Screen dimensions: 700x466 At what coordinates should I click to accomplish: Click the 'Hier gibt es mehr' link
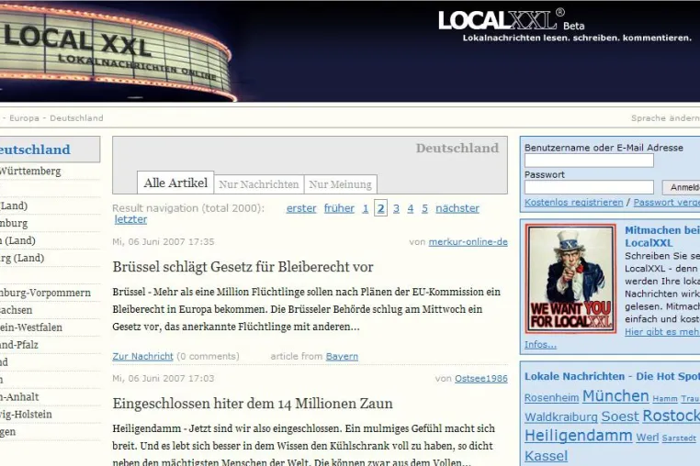pyautogui.click(x=662, y=332)
